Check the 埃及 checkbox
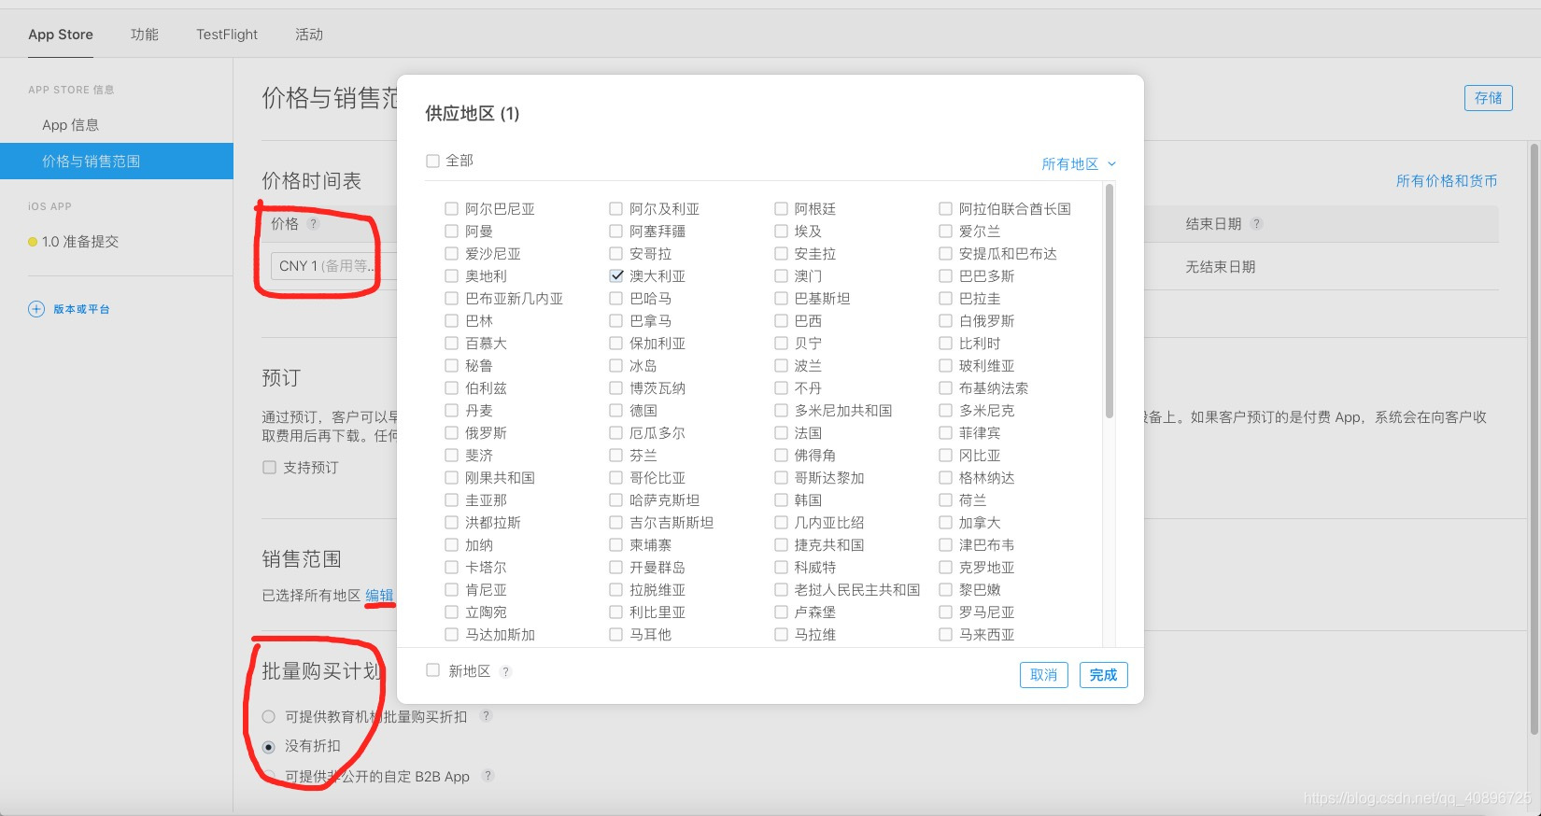Image resolution: width=1541 pixels, height=816 pixels. [x=781, y=231]
